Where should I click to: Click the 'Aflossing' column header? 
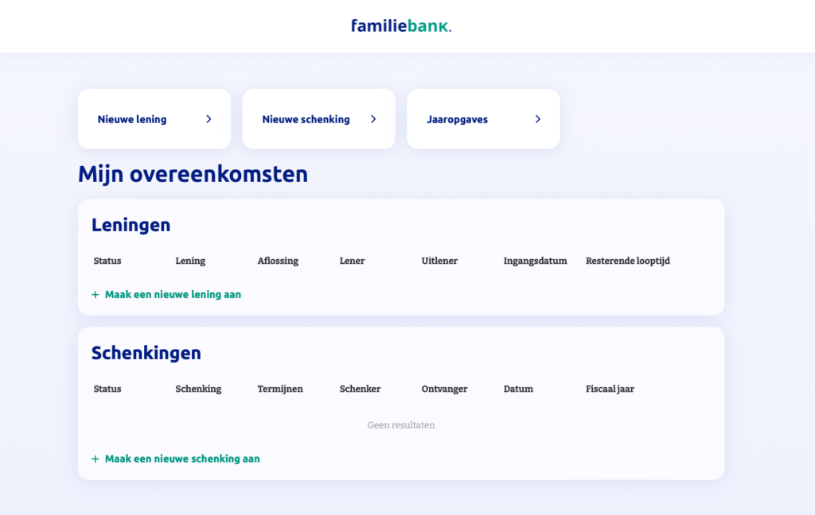[278, 261]
